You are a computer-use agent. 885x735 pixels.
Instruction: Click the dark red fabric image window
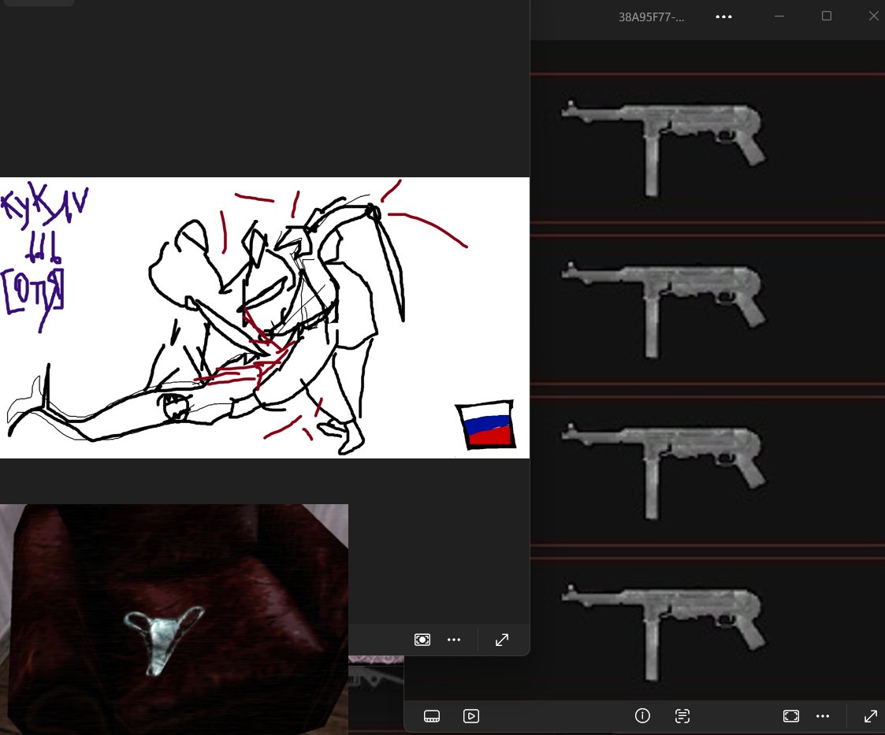(x=174, y=619)
